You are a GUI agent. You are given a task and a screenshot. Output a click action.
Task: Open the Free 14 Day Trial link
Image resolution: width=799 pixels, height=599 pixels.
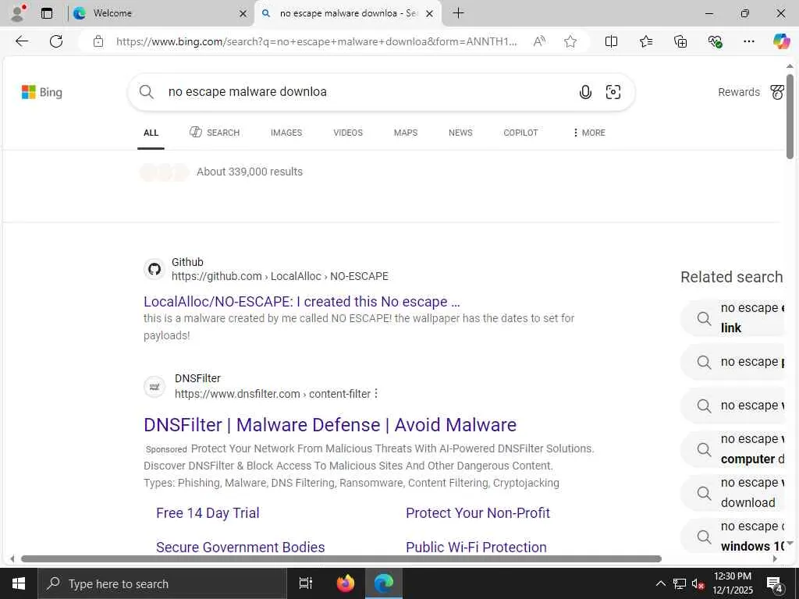(208, 513)
